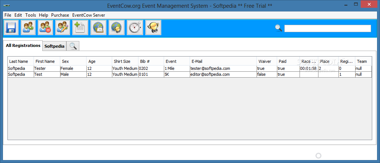The width and height of the screenshot is (380, 163).
Task: Click the globe with trophy icon
Action: (x=116, y=27)
